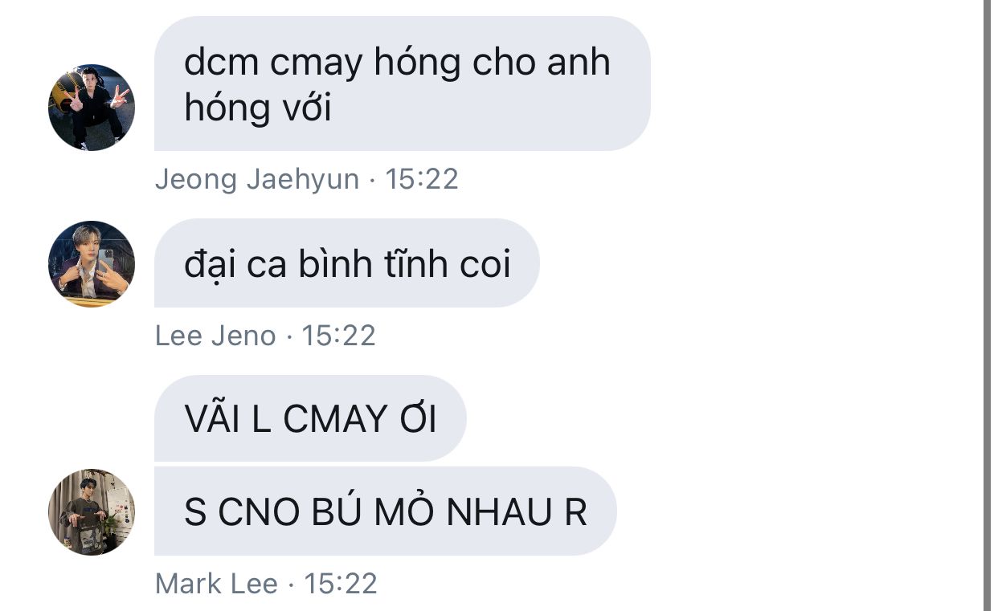
Task: Select the 'dcm cmay hóng cho anh' message bubble
Action: point(402,84)
